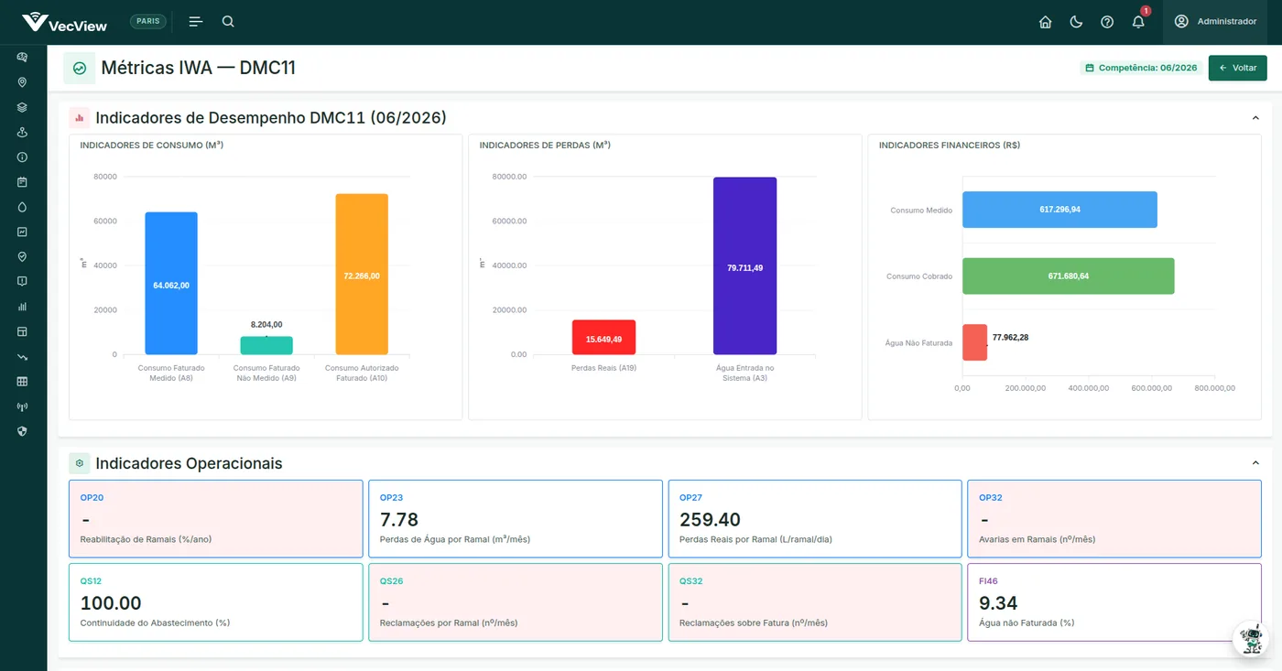The image size is (1282, 671).
Task: Click the purple Água Entrada no Sistema bar
Action: click(x=745, y=265)
